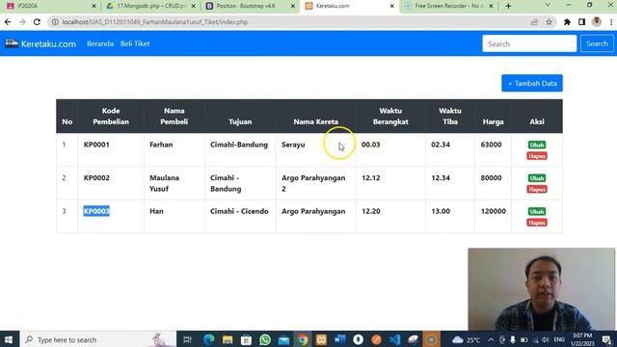The height and width of the screenshot is (347, 617).
Task: Close the IF2020A tab
Action: [94, 6]
